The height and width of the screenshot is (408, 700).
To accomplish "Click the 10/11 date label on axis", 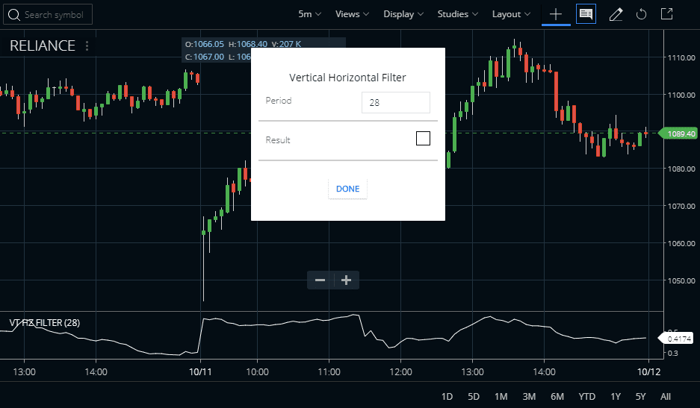I will 200,372.
